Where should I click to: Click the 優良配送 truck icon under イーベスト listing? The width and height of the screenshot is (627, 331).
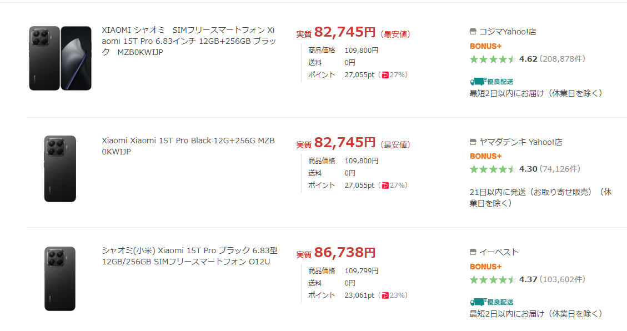click(478, 302)
